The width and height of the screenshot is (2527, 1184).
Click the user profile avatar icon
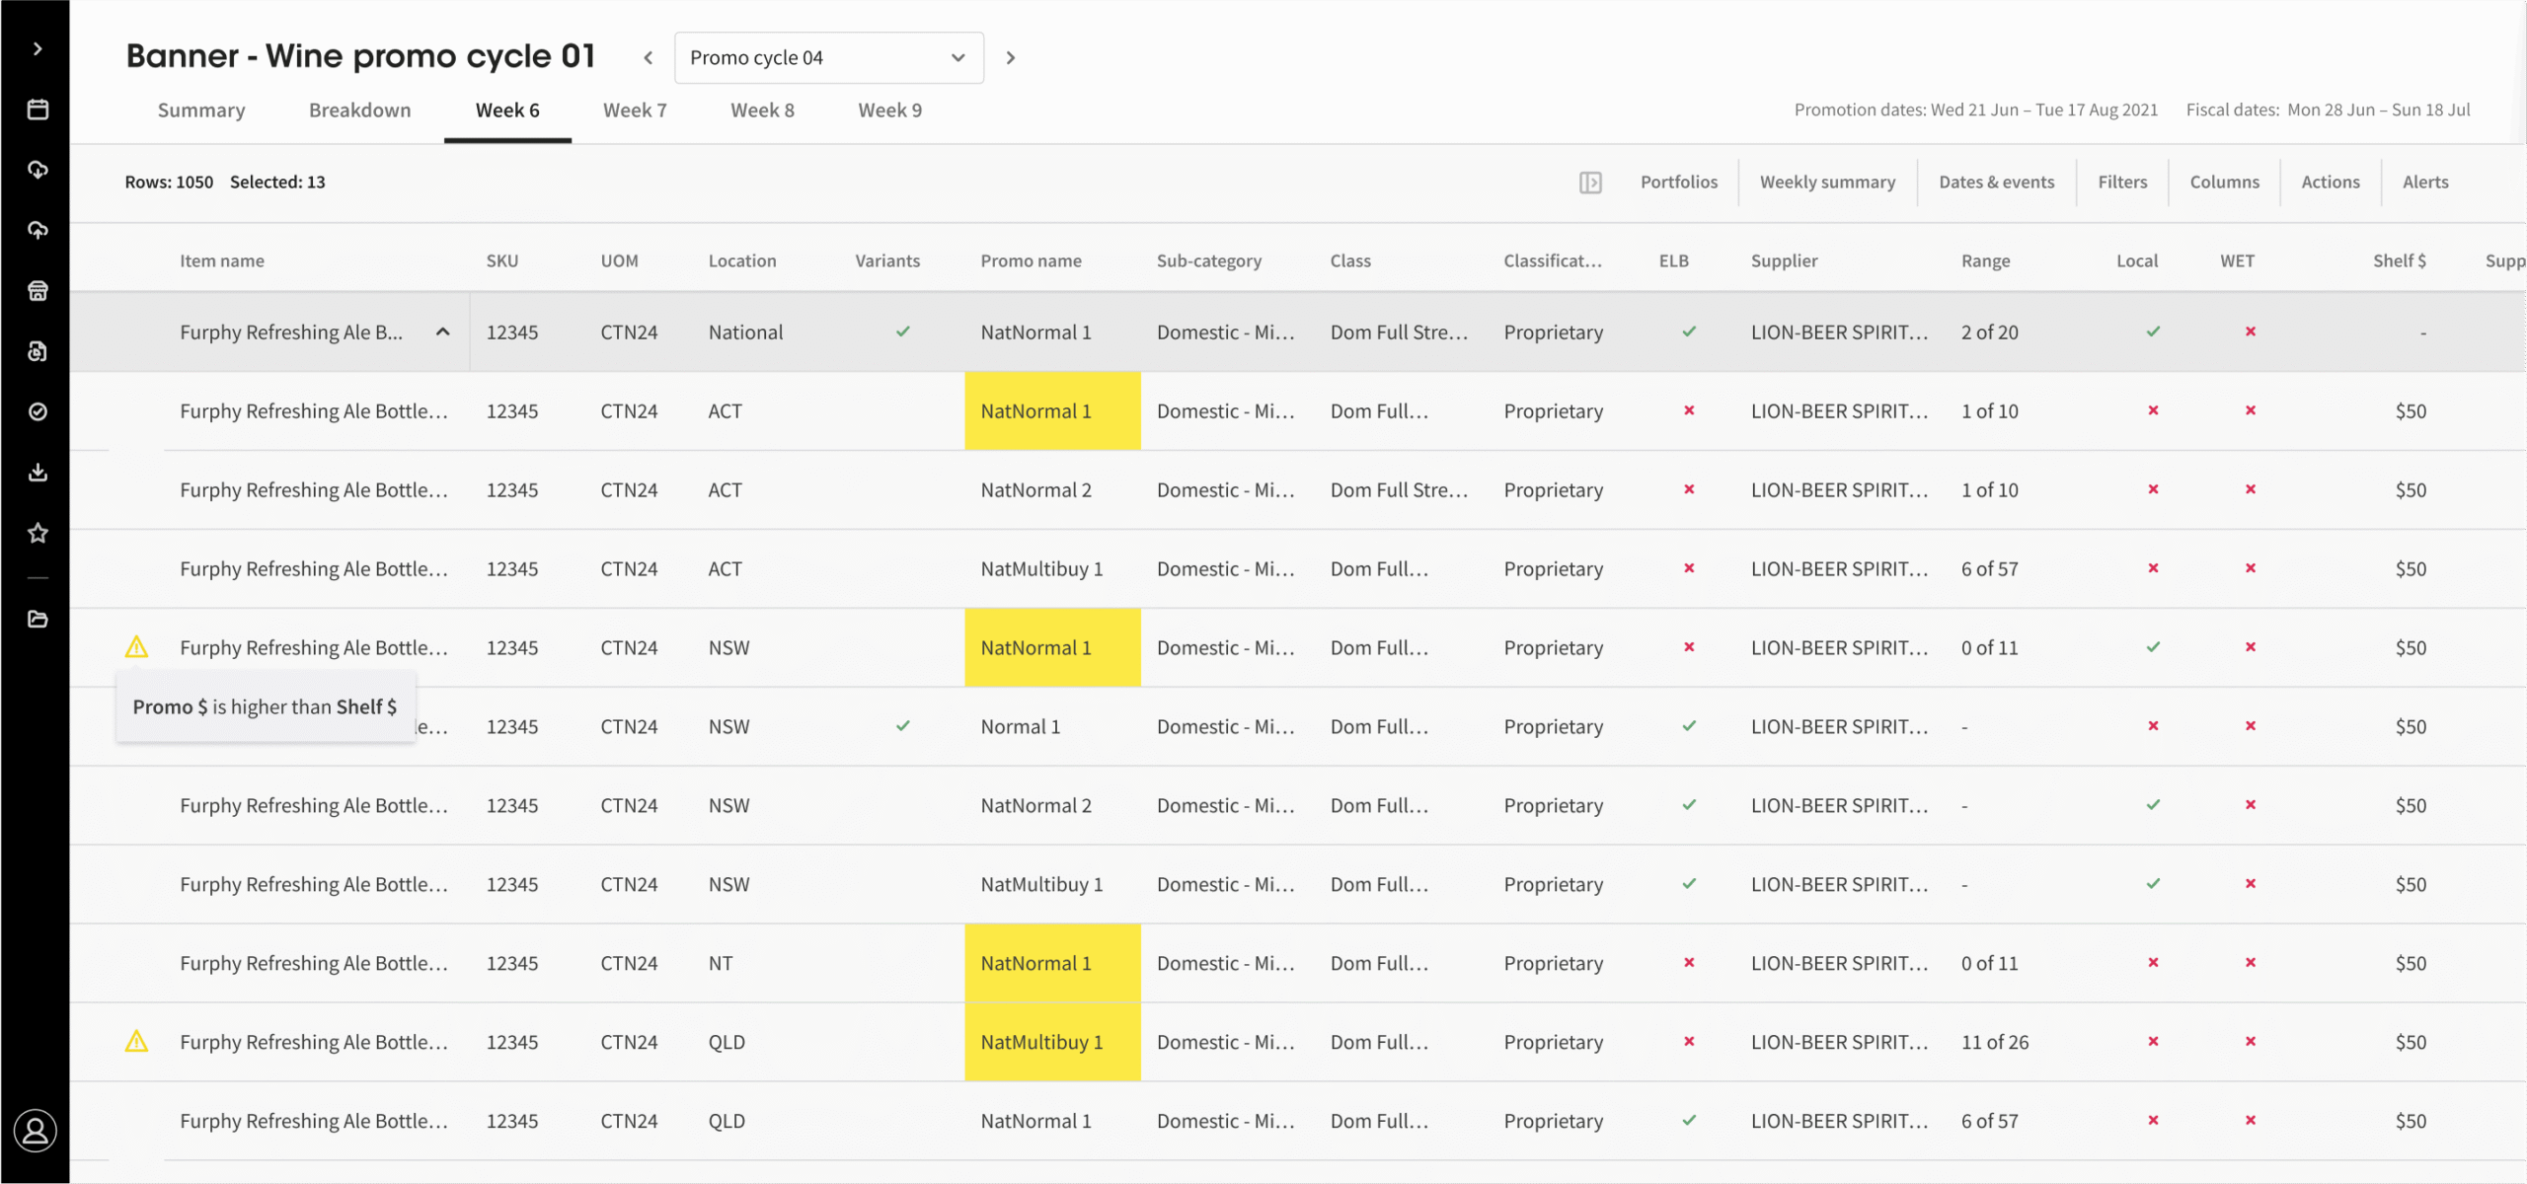[x=36, y=1131]
